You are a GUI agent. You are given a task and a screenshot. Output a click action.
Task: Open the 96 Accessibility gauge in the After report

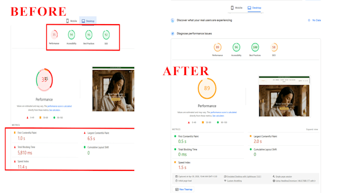click(x=236, y=47)
